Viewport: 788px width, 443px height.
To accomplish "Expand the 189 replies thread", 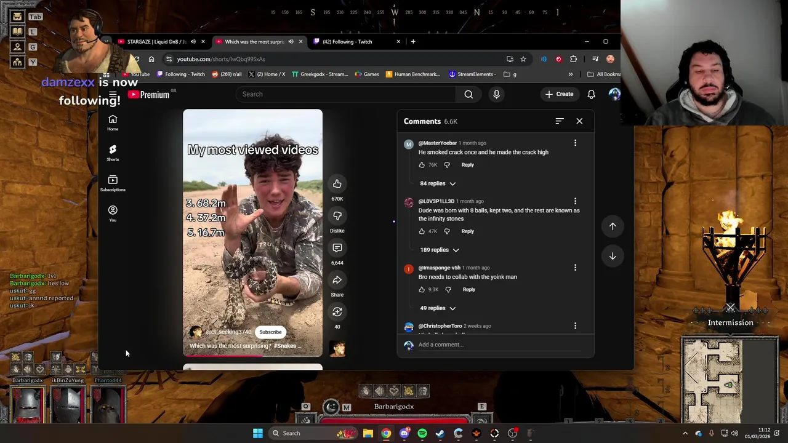I will click(x=440, y=250).
